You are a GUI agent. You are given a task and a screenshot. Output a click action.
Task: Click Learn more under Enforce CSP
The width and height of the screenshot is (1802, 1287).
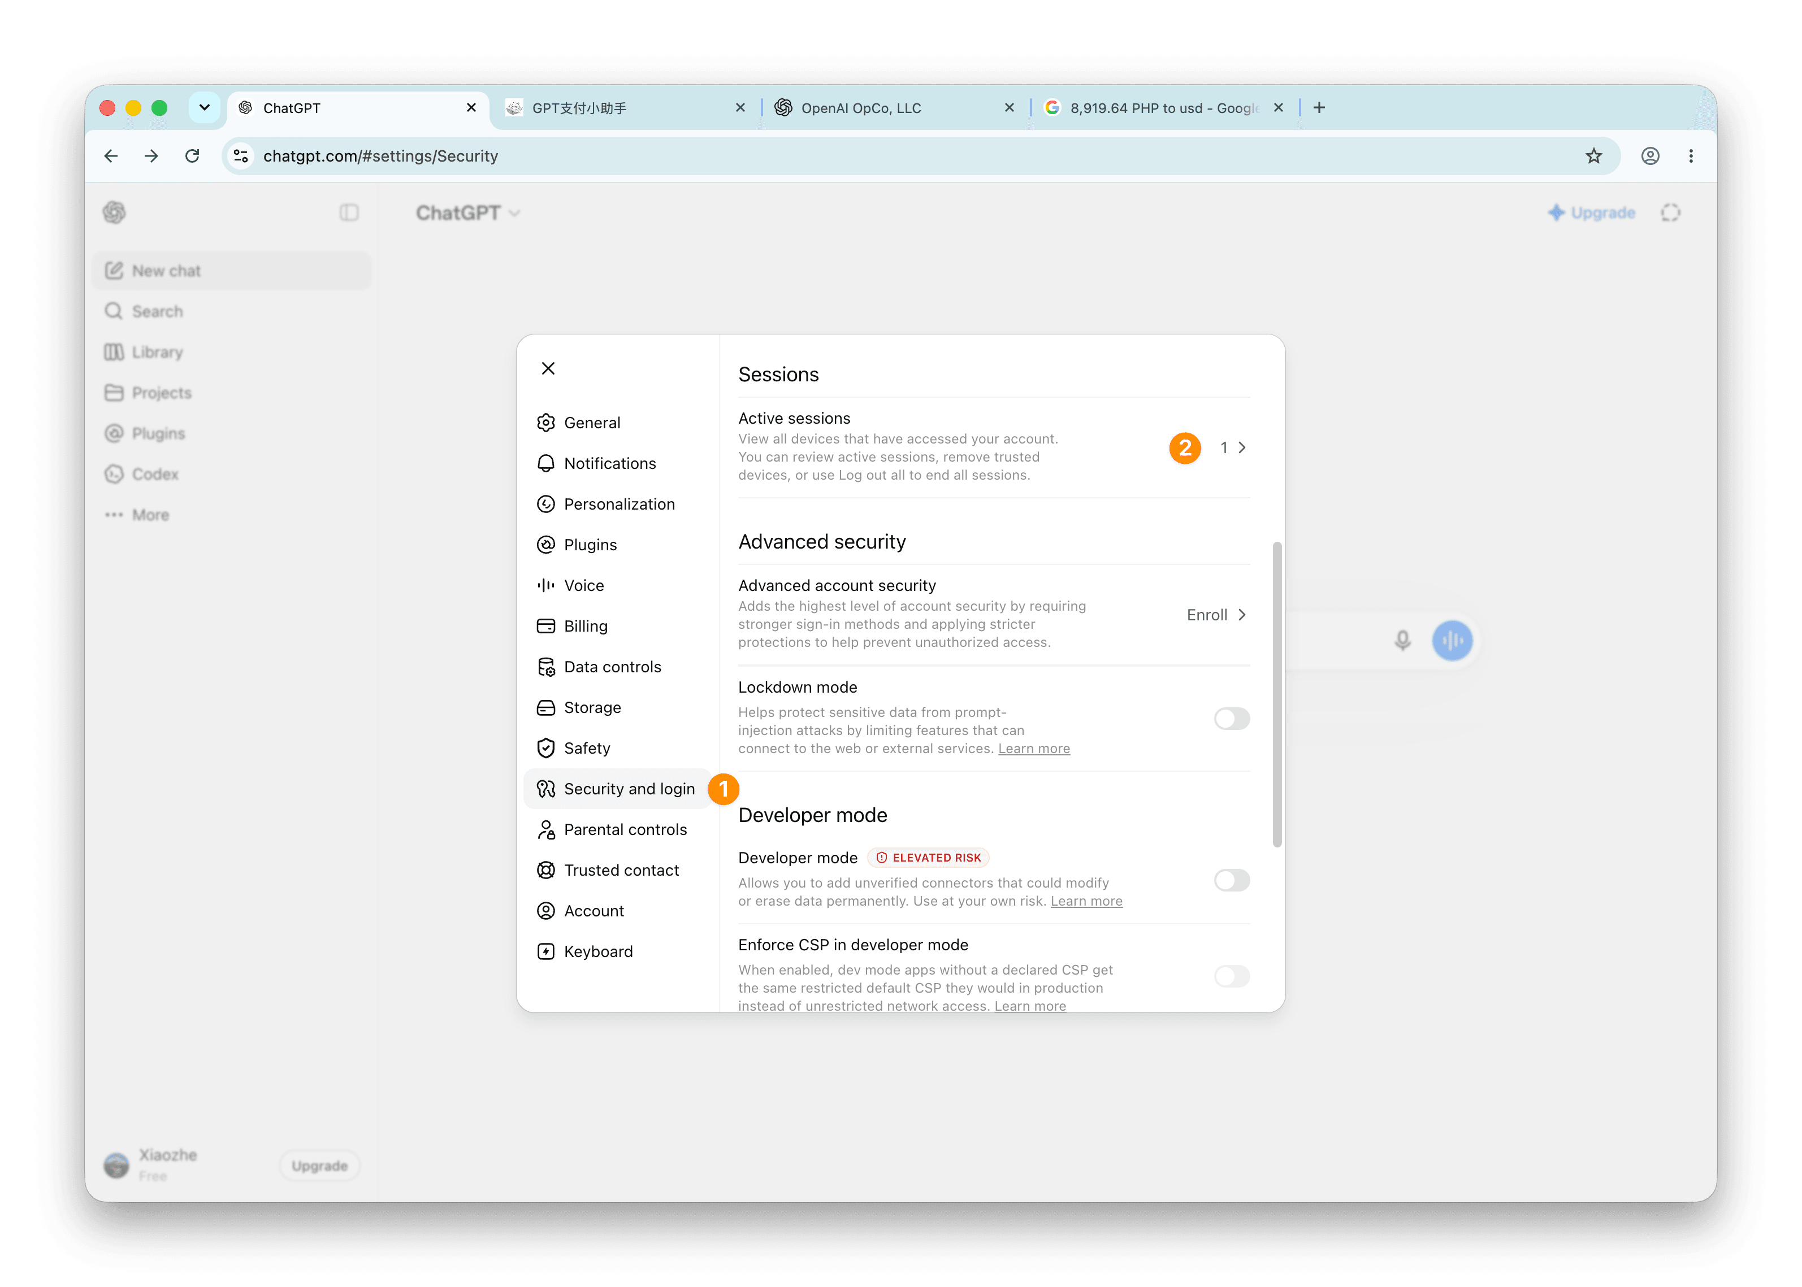pyautogui.click(x=1030, y=1006)
